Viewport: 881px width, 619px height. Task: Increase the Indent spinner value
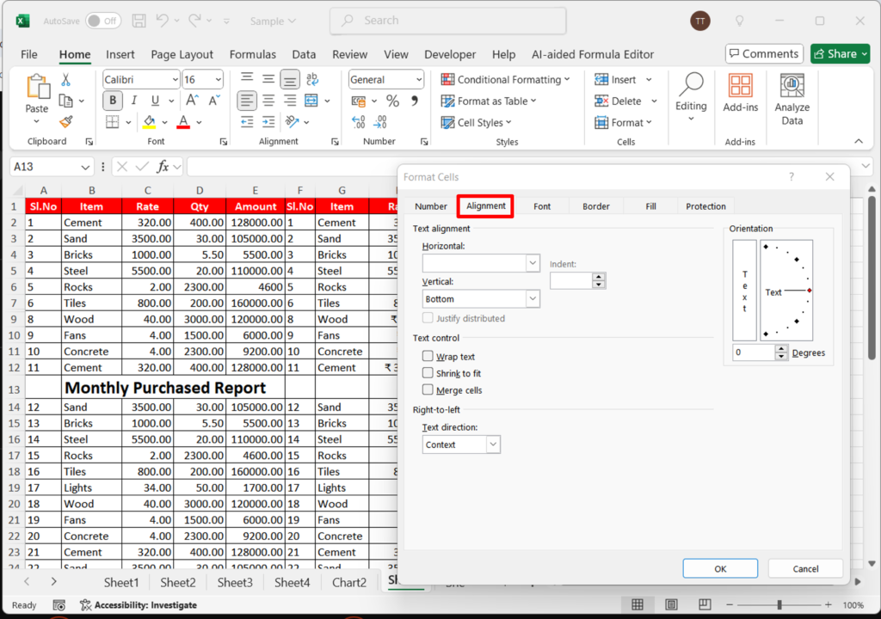click(x=599, y=277)
